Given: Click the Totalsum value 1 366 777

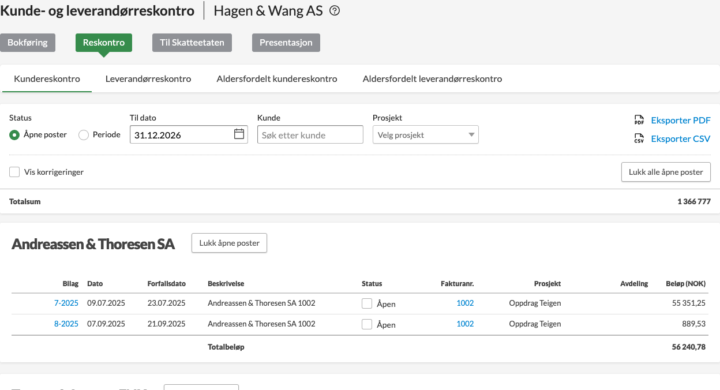Looking at the screenshot, I should (x=694, y=202).
